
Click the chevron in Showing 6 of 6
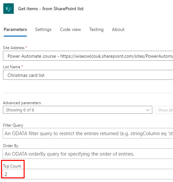148,110
